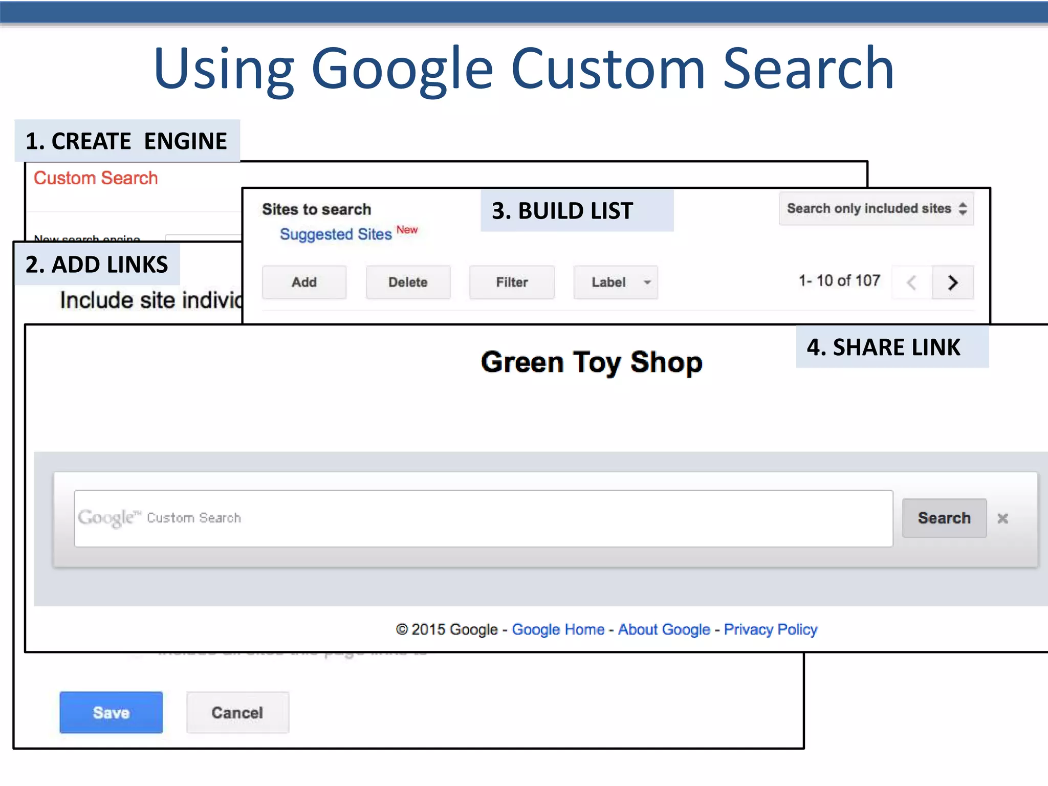1048x786 pixels.
Task: Click the Delete button
Action: click(408, 282)
